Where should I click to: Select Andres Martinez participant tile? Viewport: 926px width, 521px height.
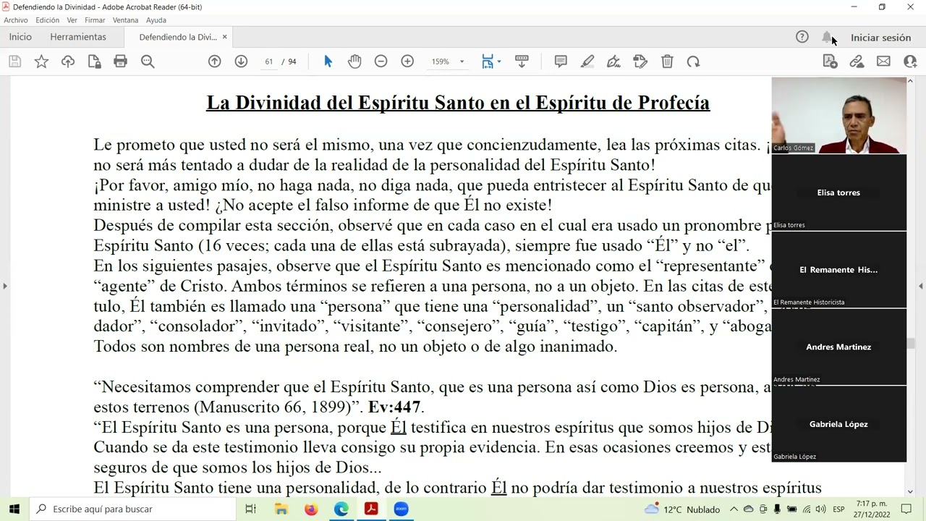point(838,347)
